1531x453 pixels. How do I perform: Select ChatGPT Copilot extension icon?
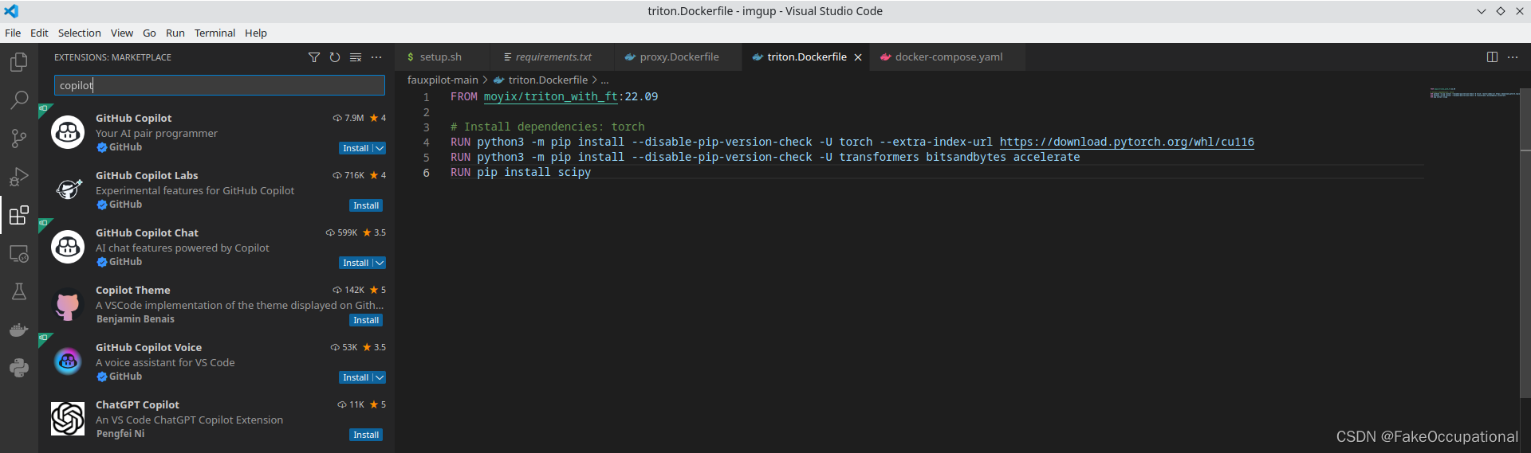pos(68,419)
